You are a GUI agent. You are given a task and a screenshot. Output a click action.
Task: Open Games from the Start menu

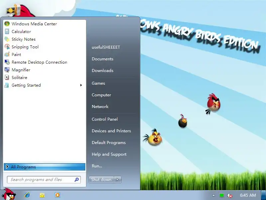98,83
